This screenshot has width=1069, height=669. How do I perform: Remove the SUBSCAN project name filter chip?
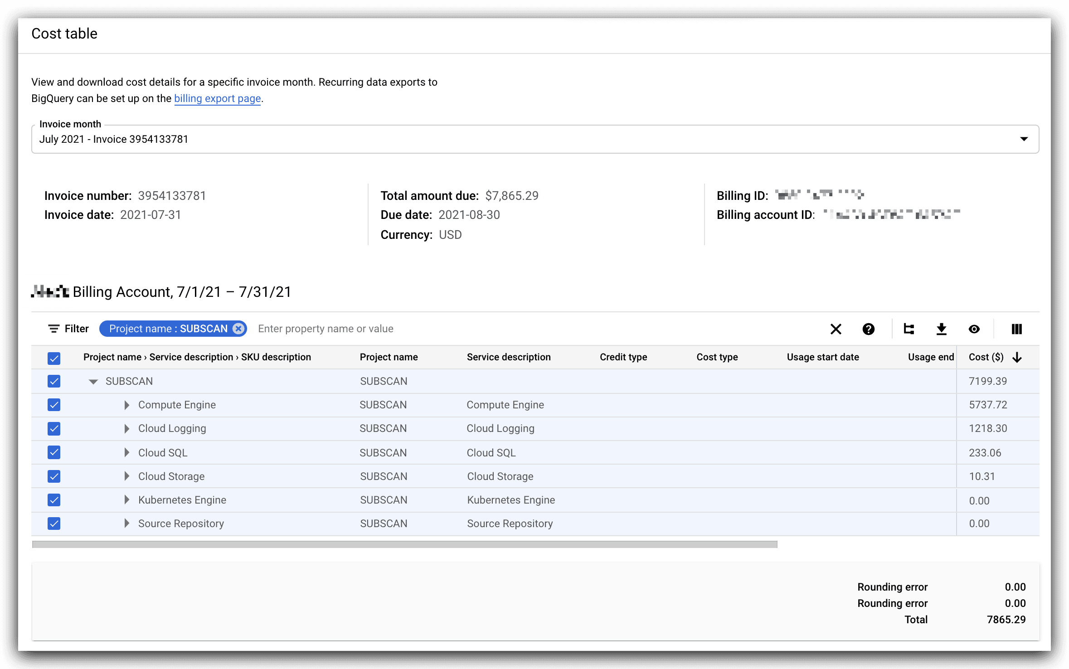(238, 329)
